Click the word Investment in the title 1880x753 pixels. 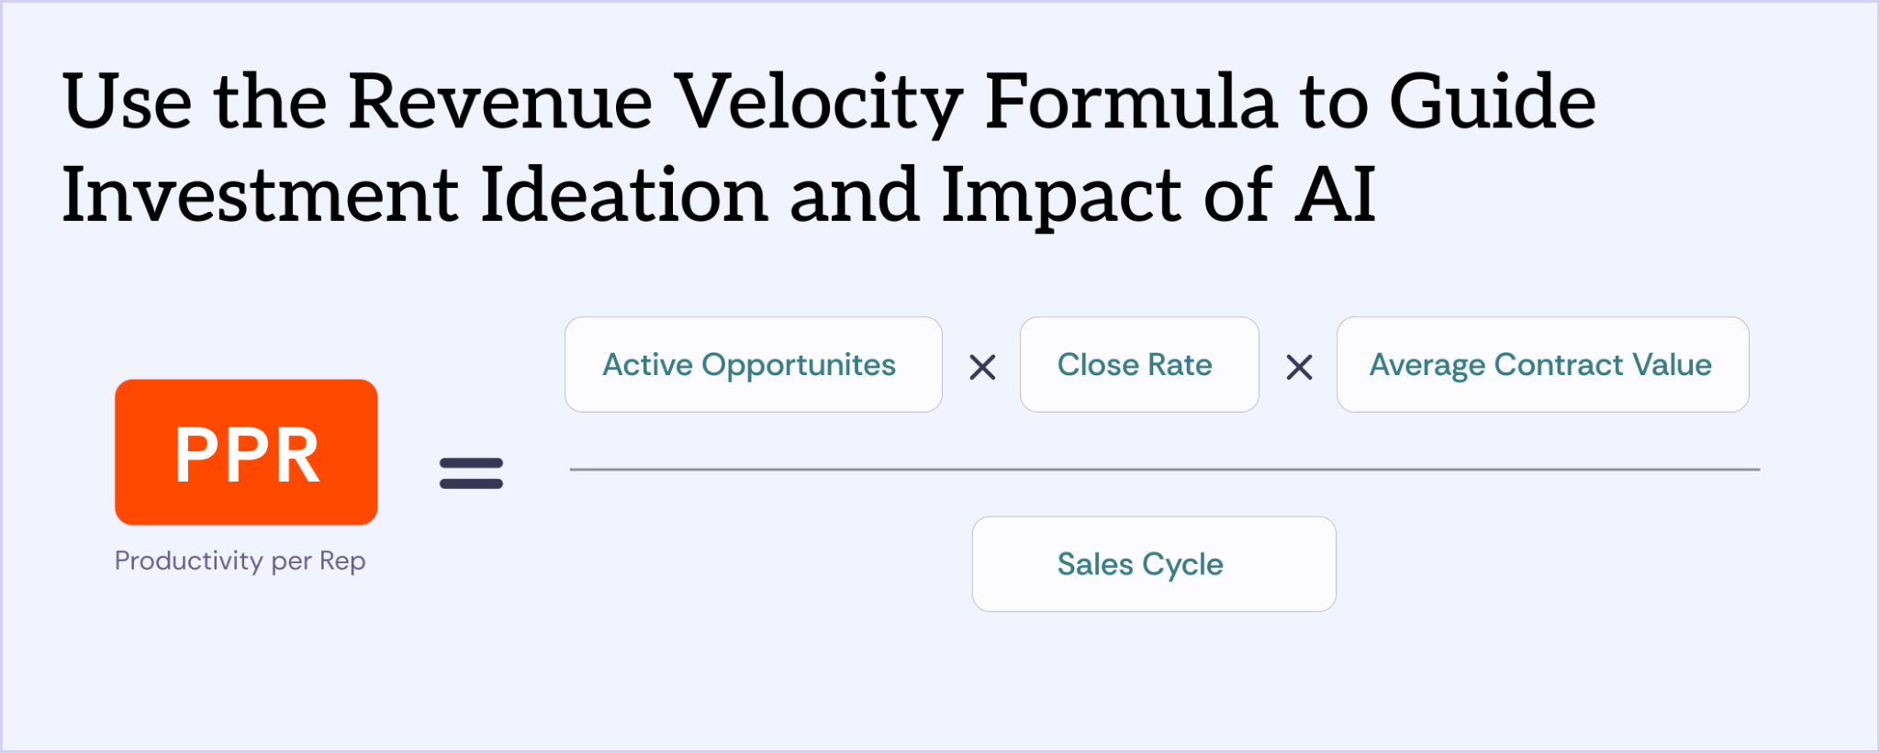(x=260, y=194)
